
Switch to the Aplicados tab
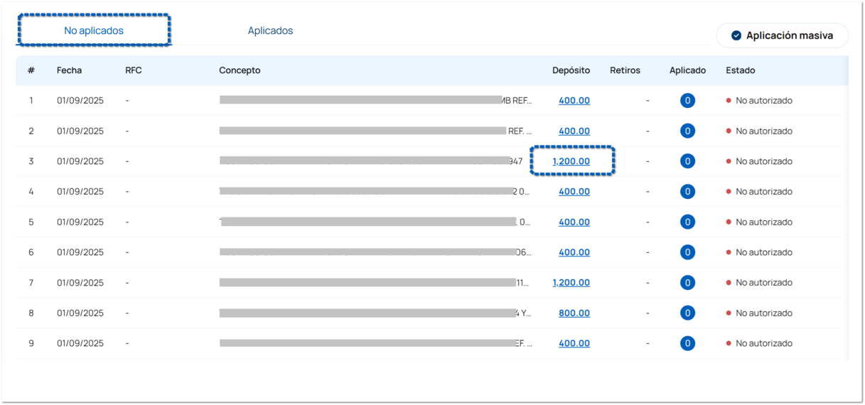click(270, 31)
